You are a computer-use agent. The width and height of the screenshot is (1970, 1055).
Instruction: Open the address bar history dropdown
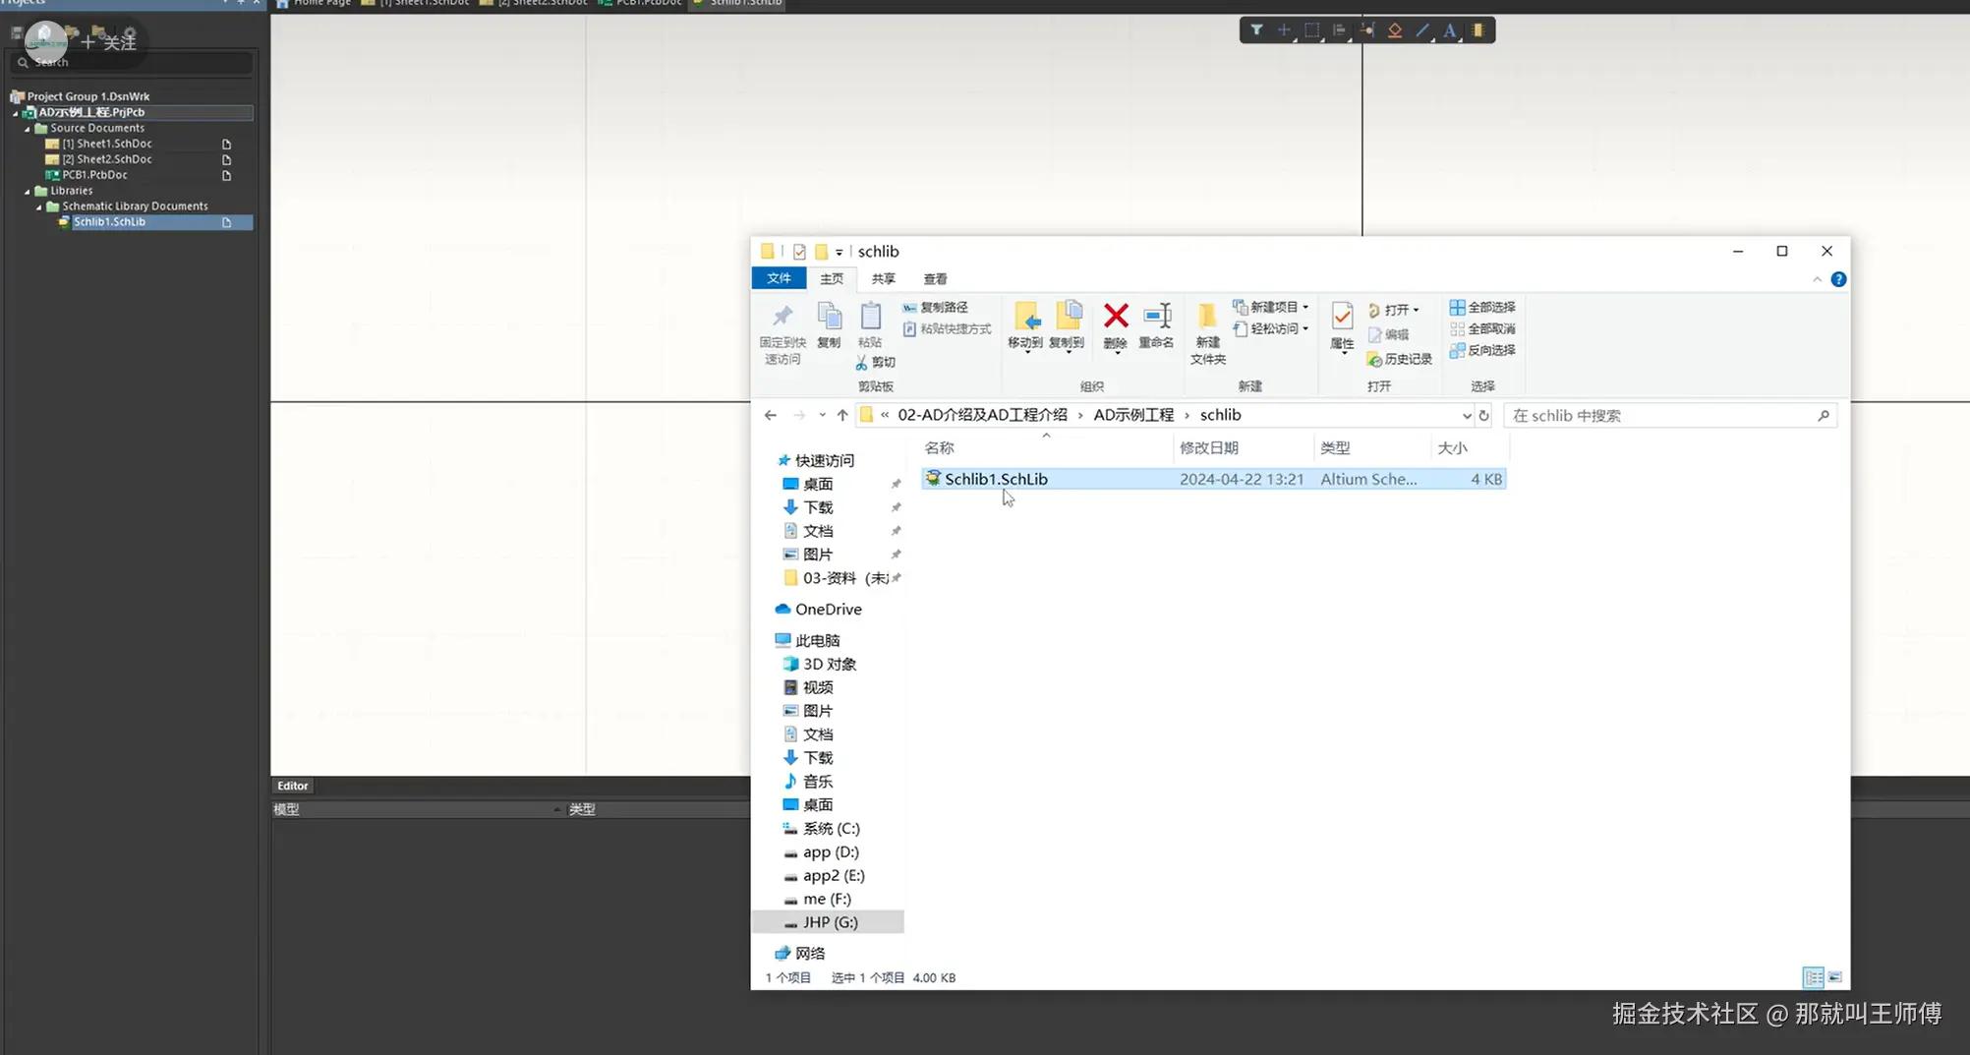[1467, 416]
